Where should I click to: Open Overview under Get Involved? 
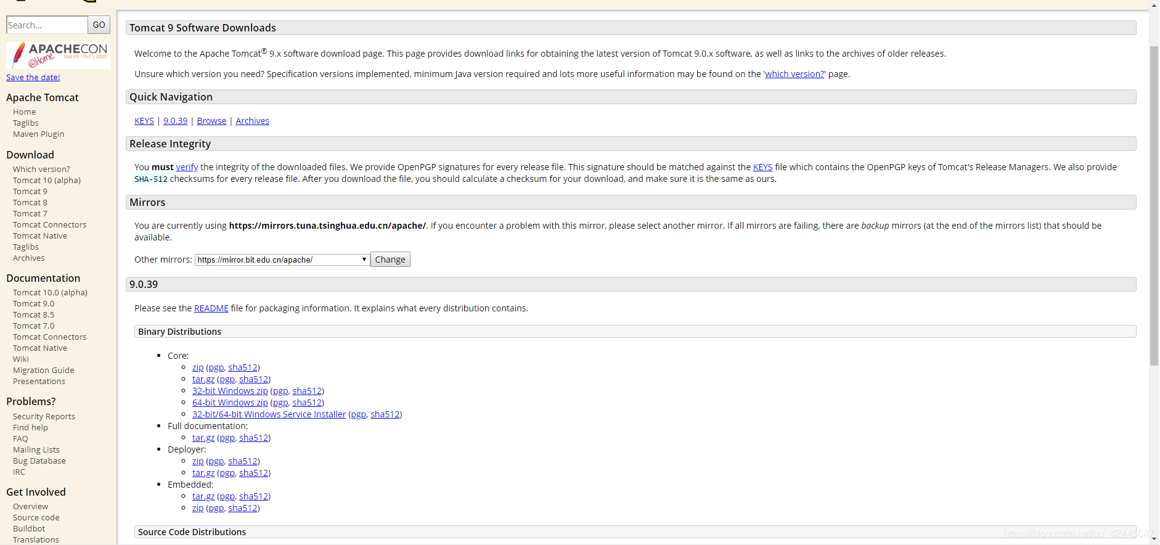tap(30, 507)
